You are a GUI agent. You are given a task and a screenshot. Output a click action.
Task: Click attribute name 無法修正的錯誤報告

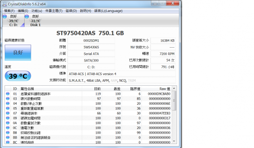pos(35,137)
